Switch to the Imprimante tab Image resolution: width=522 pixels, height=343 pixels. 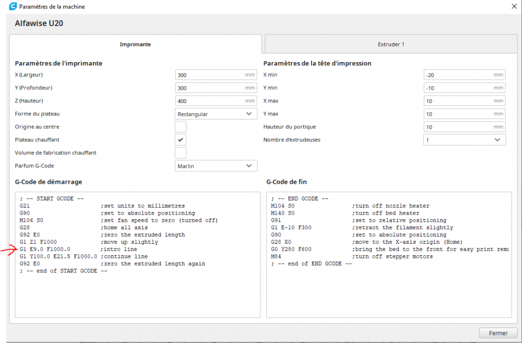pyautogui.click(x=135, y=44)
